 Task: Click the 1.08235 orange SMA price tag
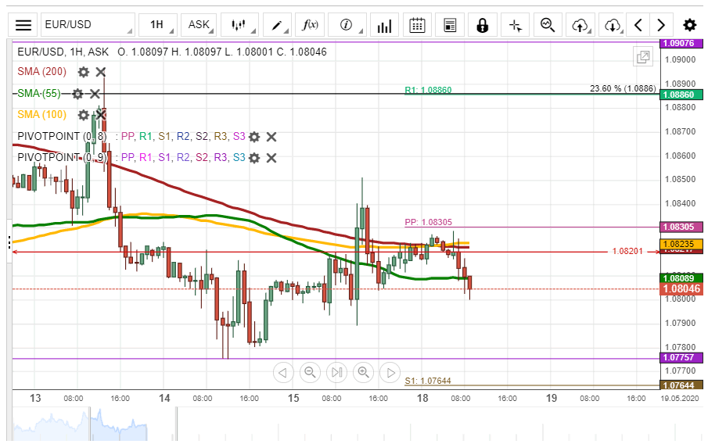681,244
